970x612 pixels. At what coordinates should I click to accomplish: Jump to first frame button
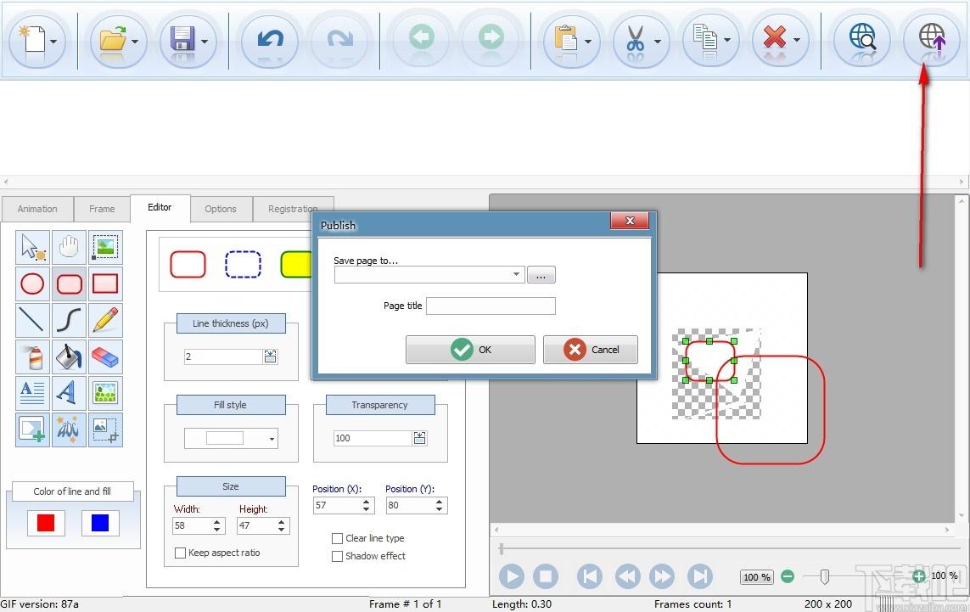(x=590, y=576)
